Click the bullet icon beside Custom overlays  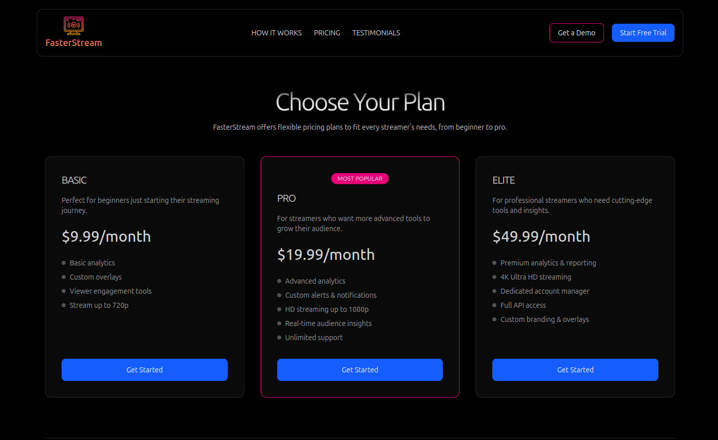pyautogui.click(x=64, y=277)
